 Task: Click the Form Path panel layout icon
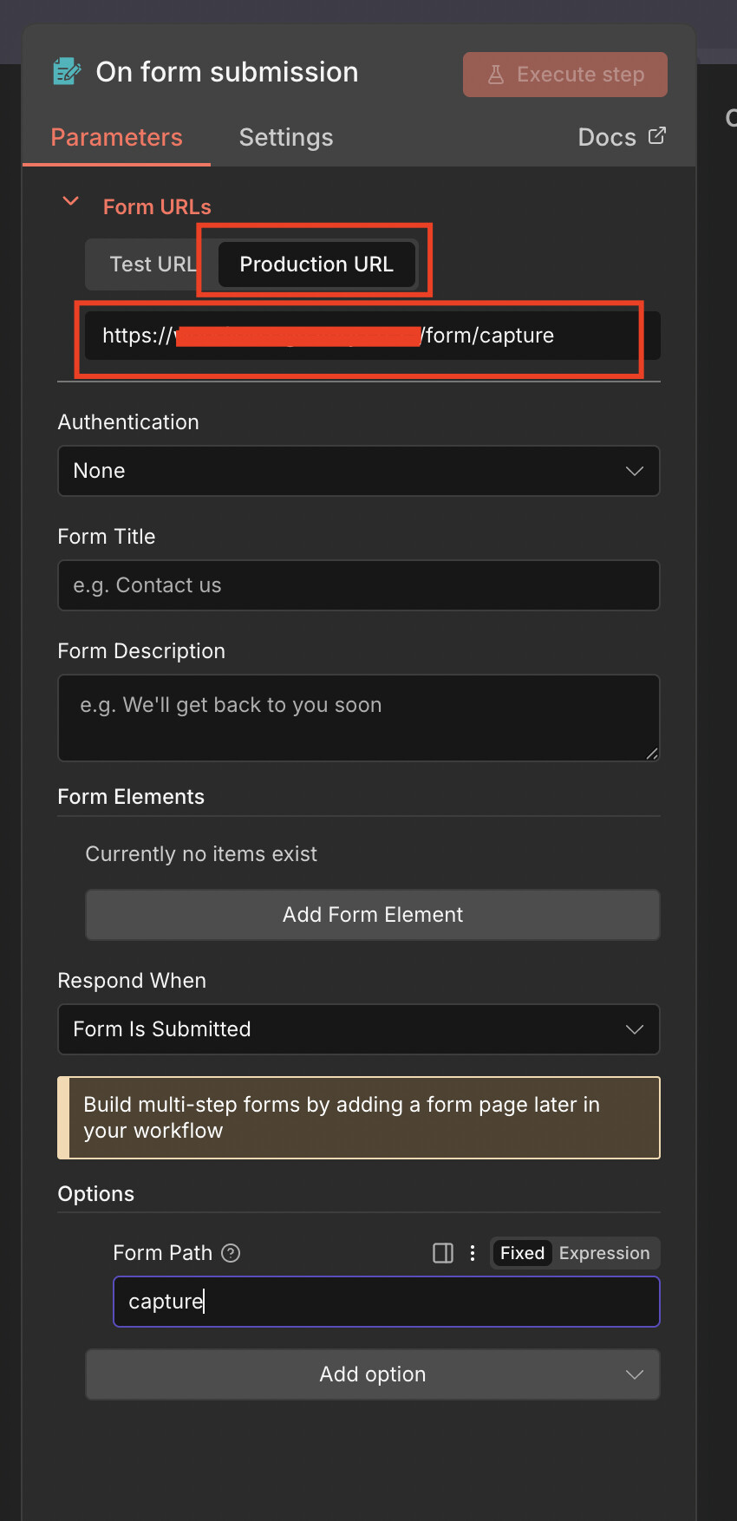[443, 1253]
